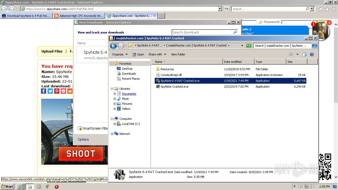338x190 pixels.
Task: Click the Explorer forward navigation arrow
Action: pyautogui.click(x=121, y=46)
